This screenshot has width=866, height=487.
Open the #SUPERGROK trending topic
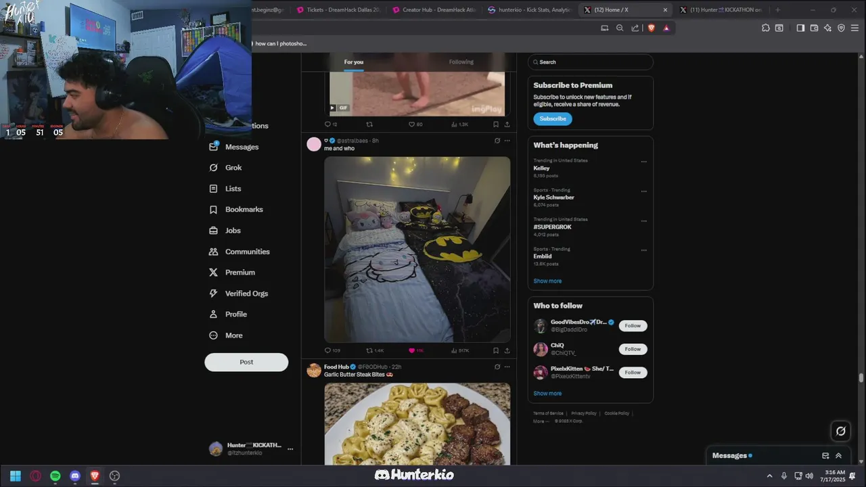(x=552, y=227)
